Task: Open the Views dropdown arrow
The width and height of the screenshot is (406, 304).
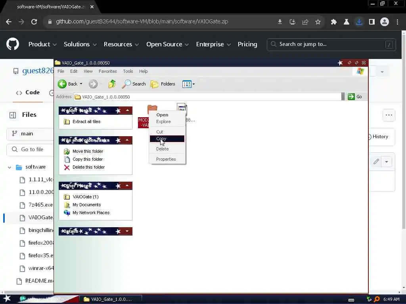Action: tap(193, 84)
